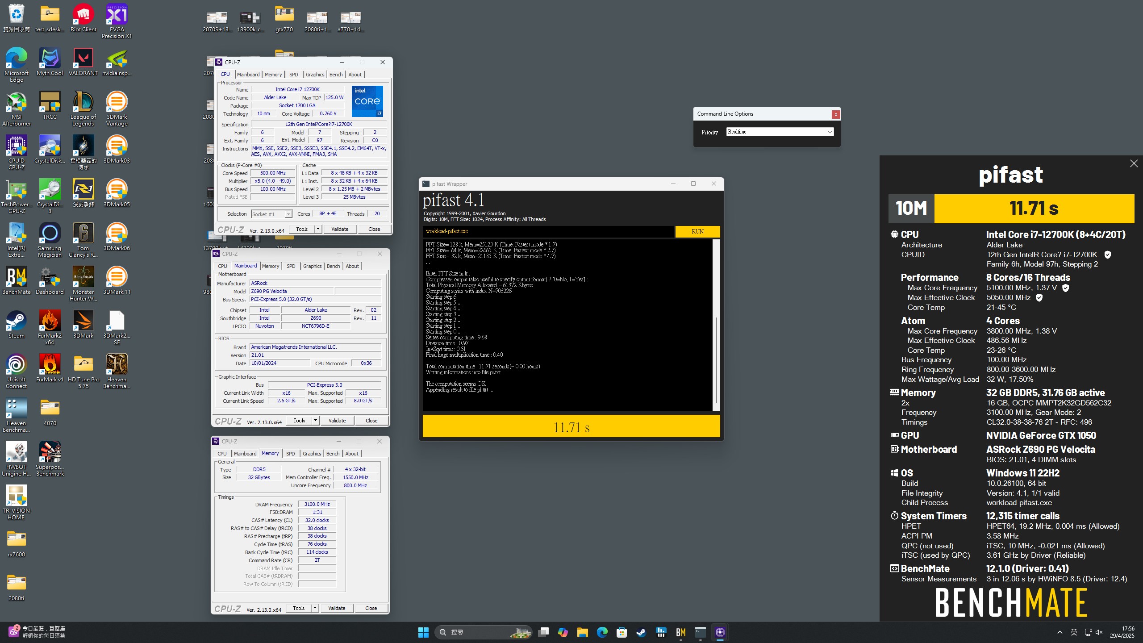Click the '3100.0 MHz' DRAM Frequency value

[x=317, y=504]
